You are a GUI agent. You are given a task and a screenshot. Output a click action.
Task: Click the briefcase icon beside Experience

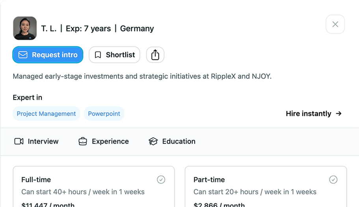pyautogui.click(x=83, y=141)
